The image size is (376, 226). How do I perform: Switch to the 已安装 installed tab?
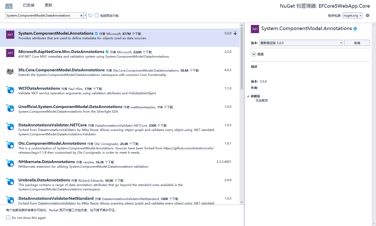(x=29, y=5)
